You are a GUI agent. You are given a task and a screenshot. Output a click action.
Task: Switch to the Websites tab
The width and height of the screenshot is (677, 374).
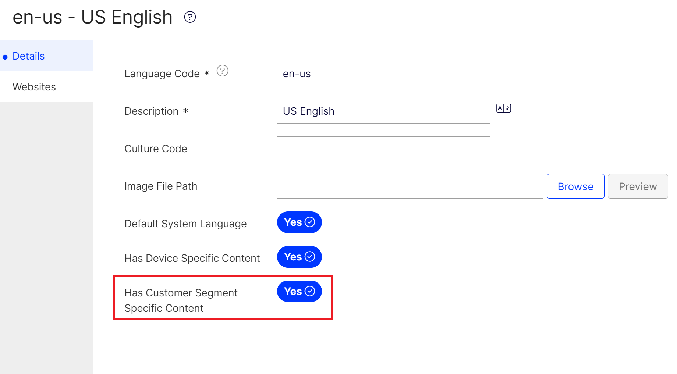point(46,87)
